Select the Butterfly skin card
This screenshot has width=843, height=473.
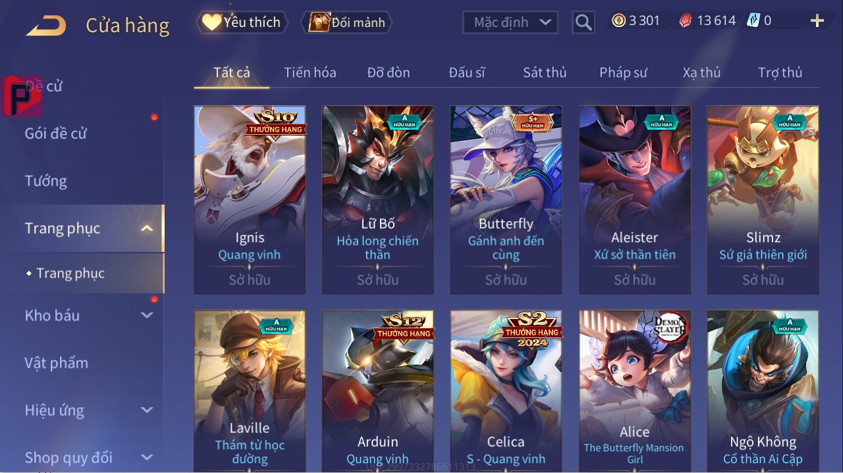coord(506,200)
